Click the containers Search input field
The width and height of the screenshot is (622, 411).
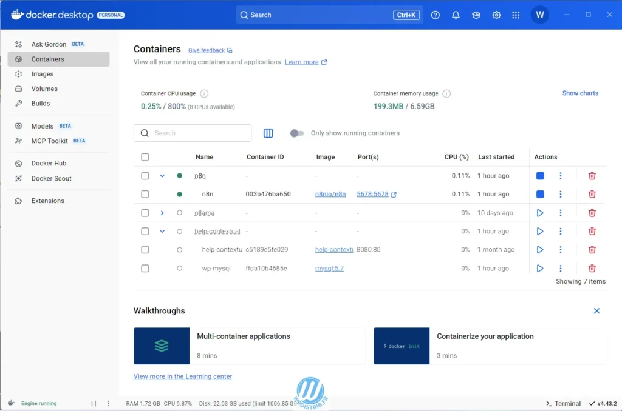coord(193,133)
